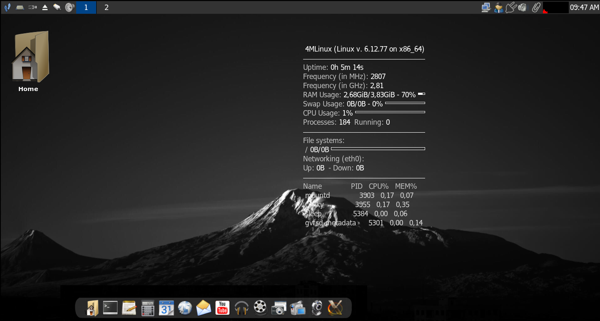Launch the web browser globe icon
The width and height of the screenshot is (600, 321).
185,308
